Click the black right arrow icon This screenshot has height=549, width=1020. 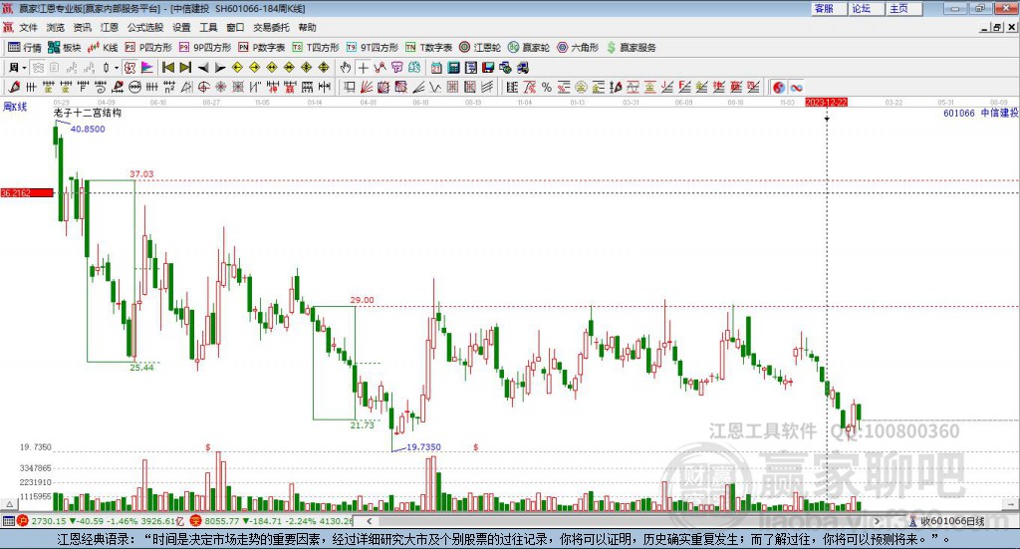click(220, 68)
